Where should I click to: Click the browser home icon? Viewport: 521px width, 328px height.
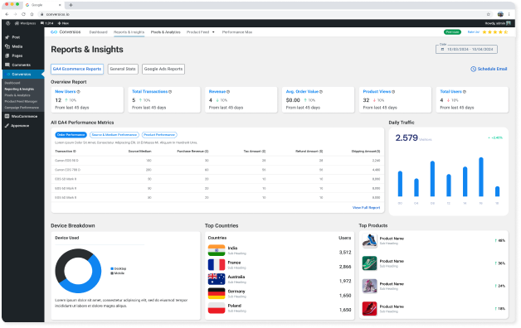(x=32, y=14)
